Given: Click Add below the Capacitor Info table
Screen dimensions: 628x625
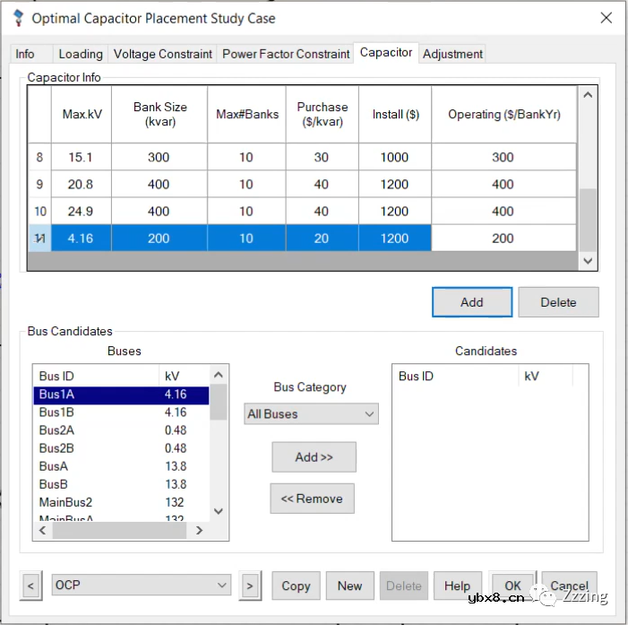Looking at the screenshot, I should (x=471, y=302).
